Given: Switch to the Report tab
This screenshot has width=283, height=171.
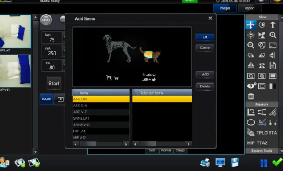Looking at the screenshot, I should (250, 8).
